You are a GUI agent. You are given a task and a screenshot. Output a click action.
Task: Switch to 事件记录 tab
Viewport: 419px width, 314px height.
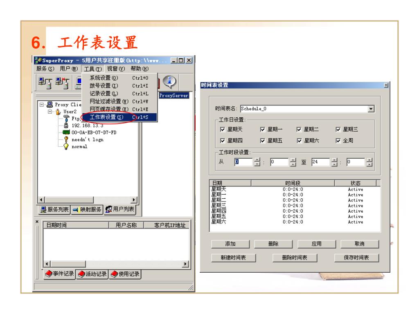(x=60, y=274)
